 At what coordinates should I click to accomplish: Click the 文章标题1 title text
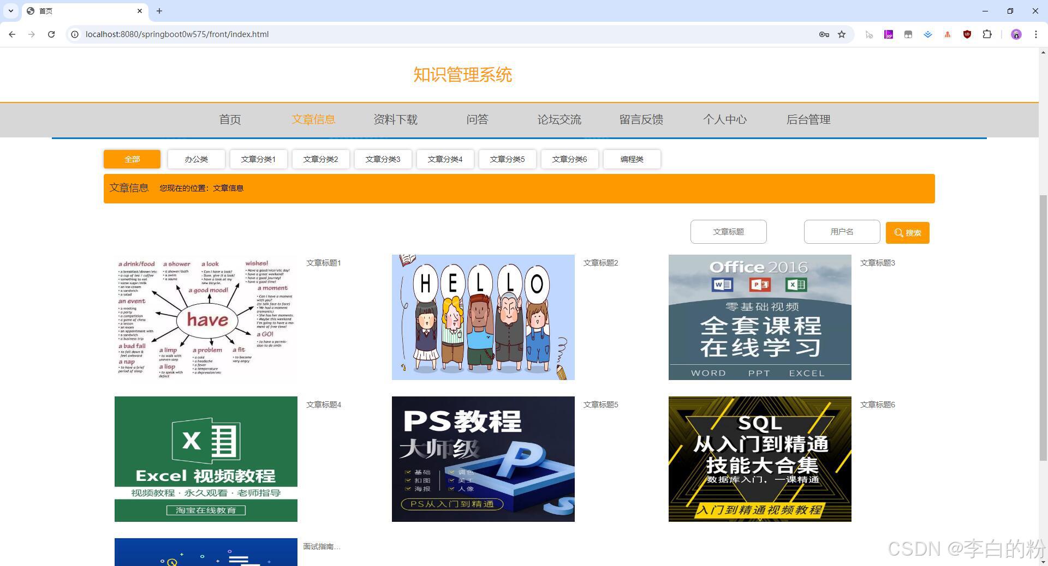click(323, 263)
